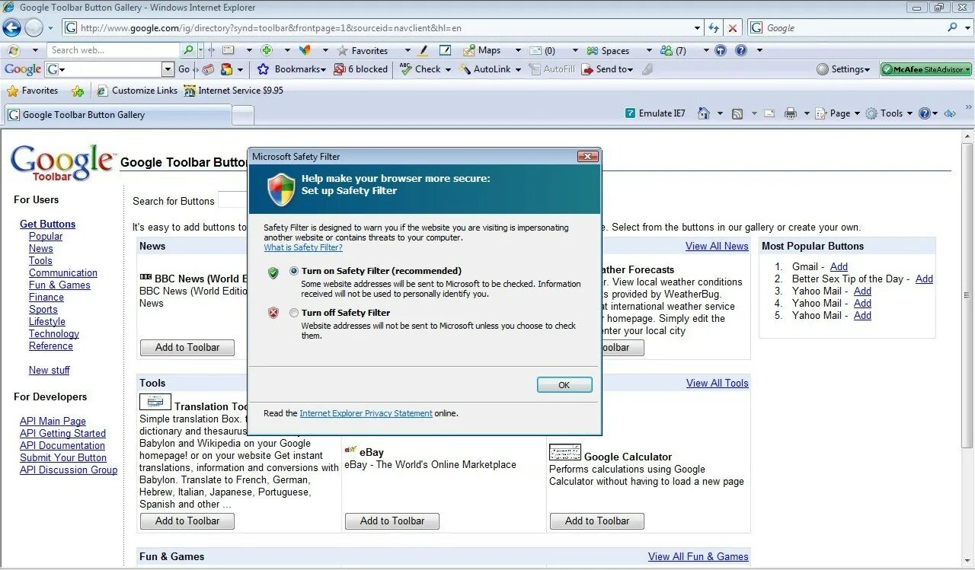Click the spell Check button
975x570 pixels.
click(x=420, y=69)
